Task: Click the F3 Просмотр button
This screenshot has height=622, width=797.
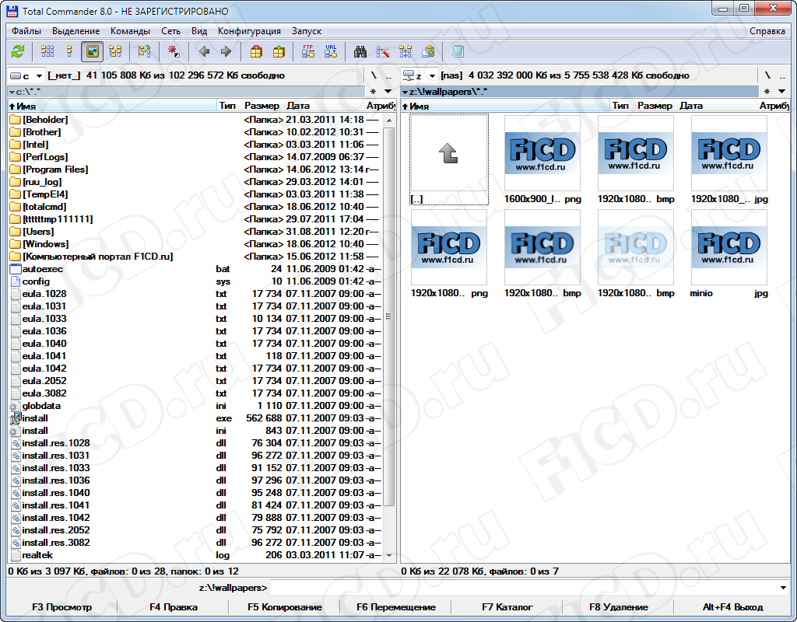Action: 62,607
